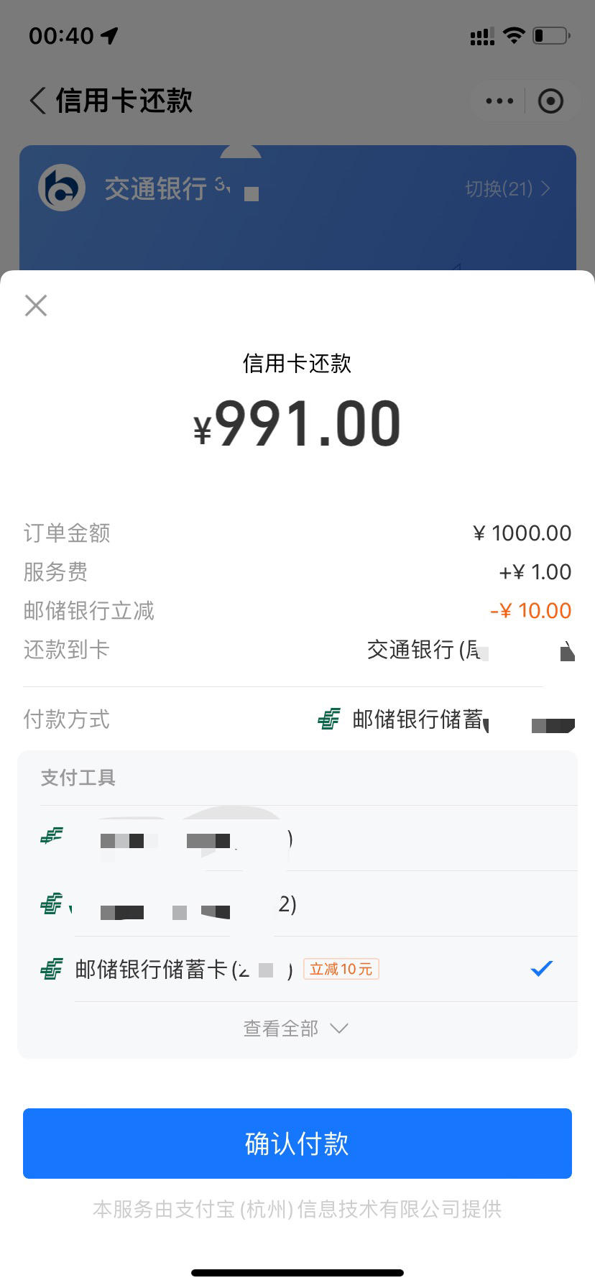Tap the 邮储银行立减 discount row

297,611
